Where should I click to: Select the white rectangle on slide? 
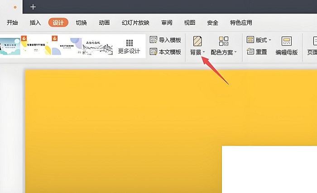coord(269,169)
